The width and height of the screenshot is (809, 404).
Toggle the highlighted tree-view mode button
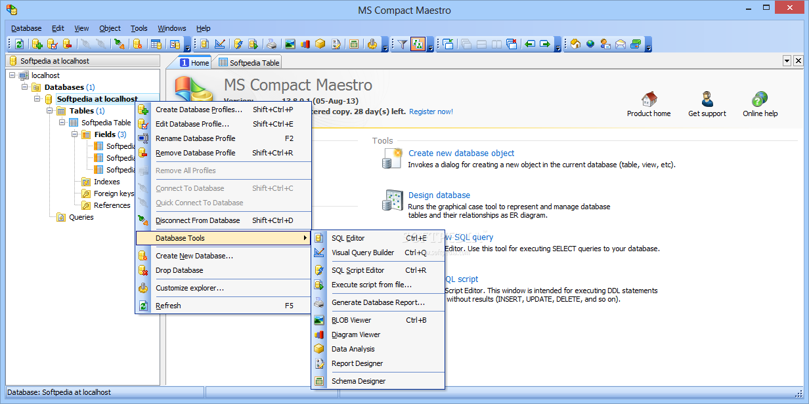point(418,44)
